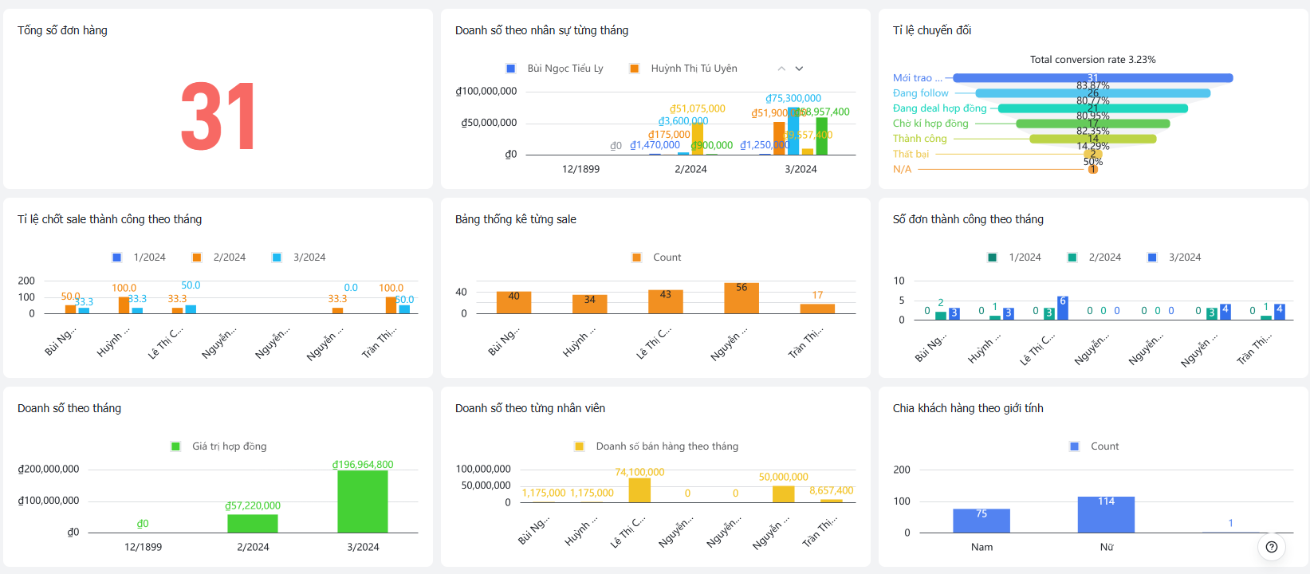Viewport: 1310px width, 574px height.
Task: Select the yellow 50,000,000 sales bar
Action: 784,493
